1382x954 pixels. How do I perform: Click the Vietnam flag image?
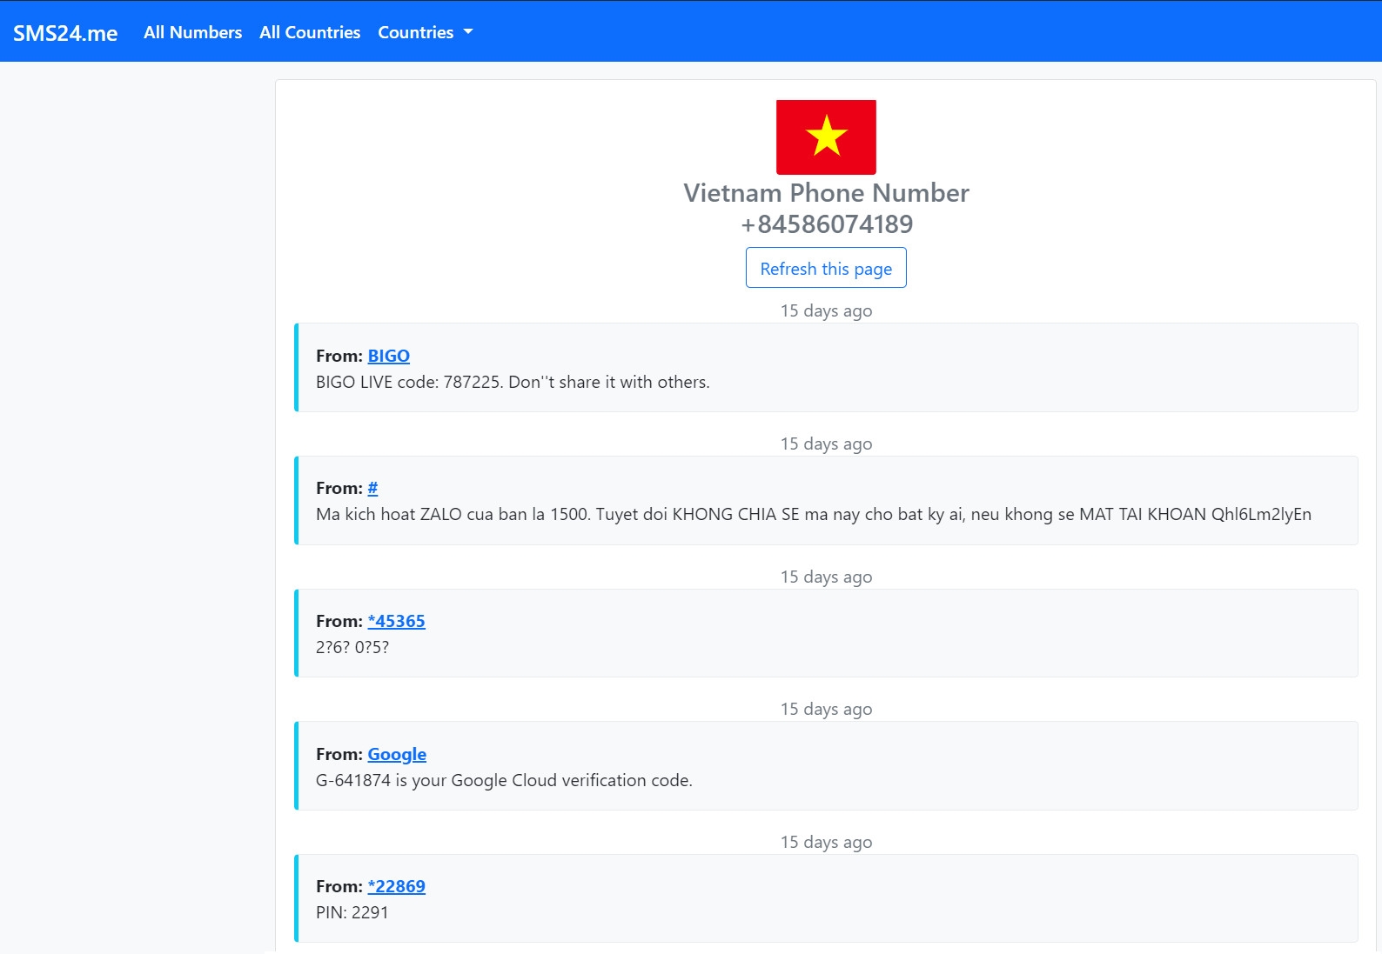(x=826, y=137)
